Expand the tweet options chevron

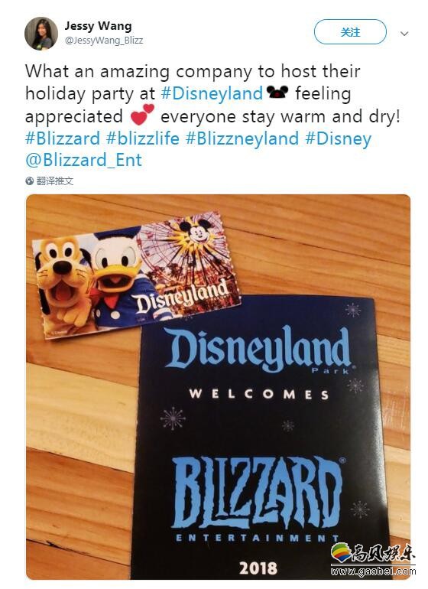click(404, 34)
